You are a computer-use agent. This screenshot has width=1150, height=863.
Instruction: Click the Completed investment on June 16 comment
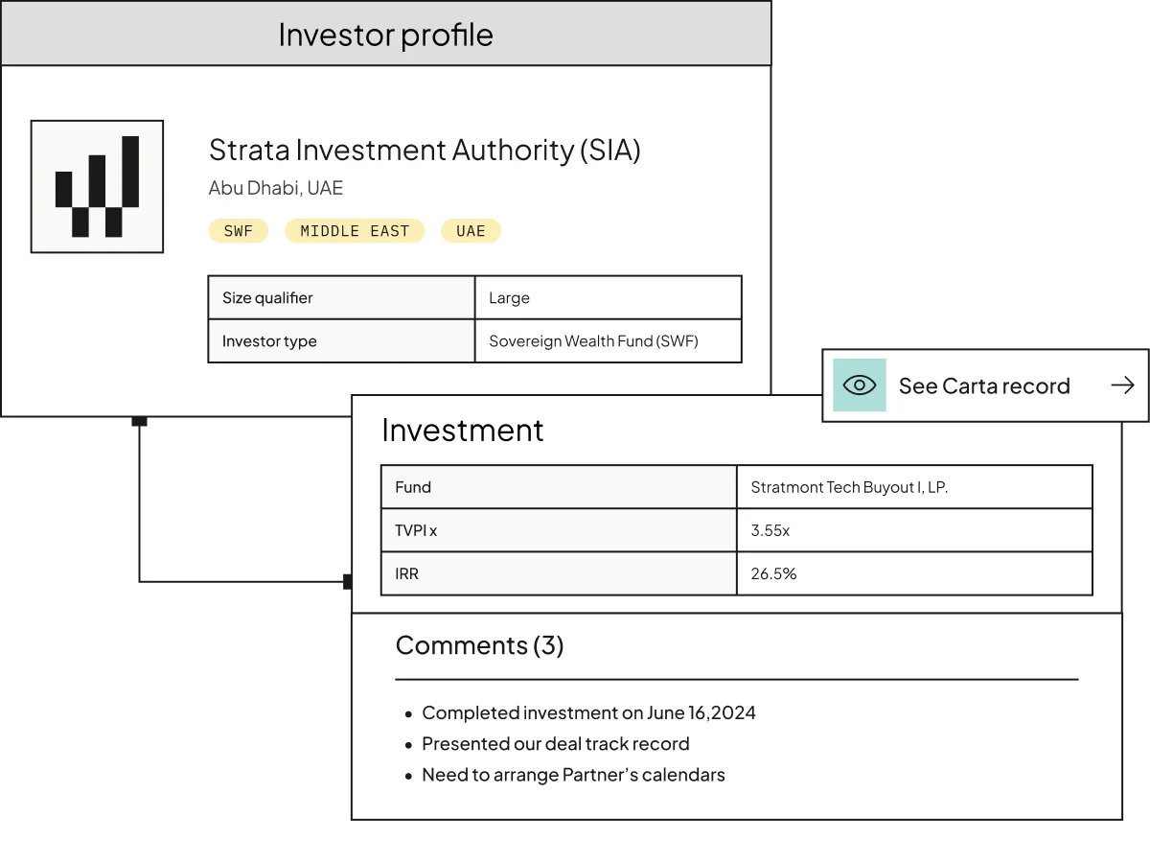click(x=588, y=712)
